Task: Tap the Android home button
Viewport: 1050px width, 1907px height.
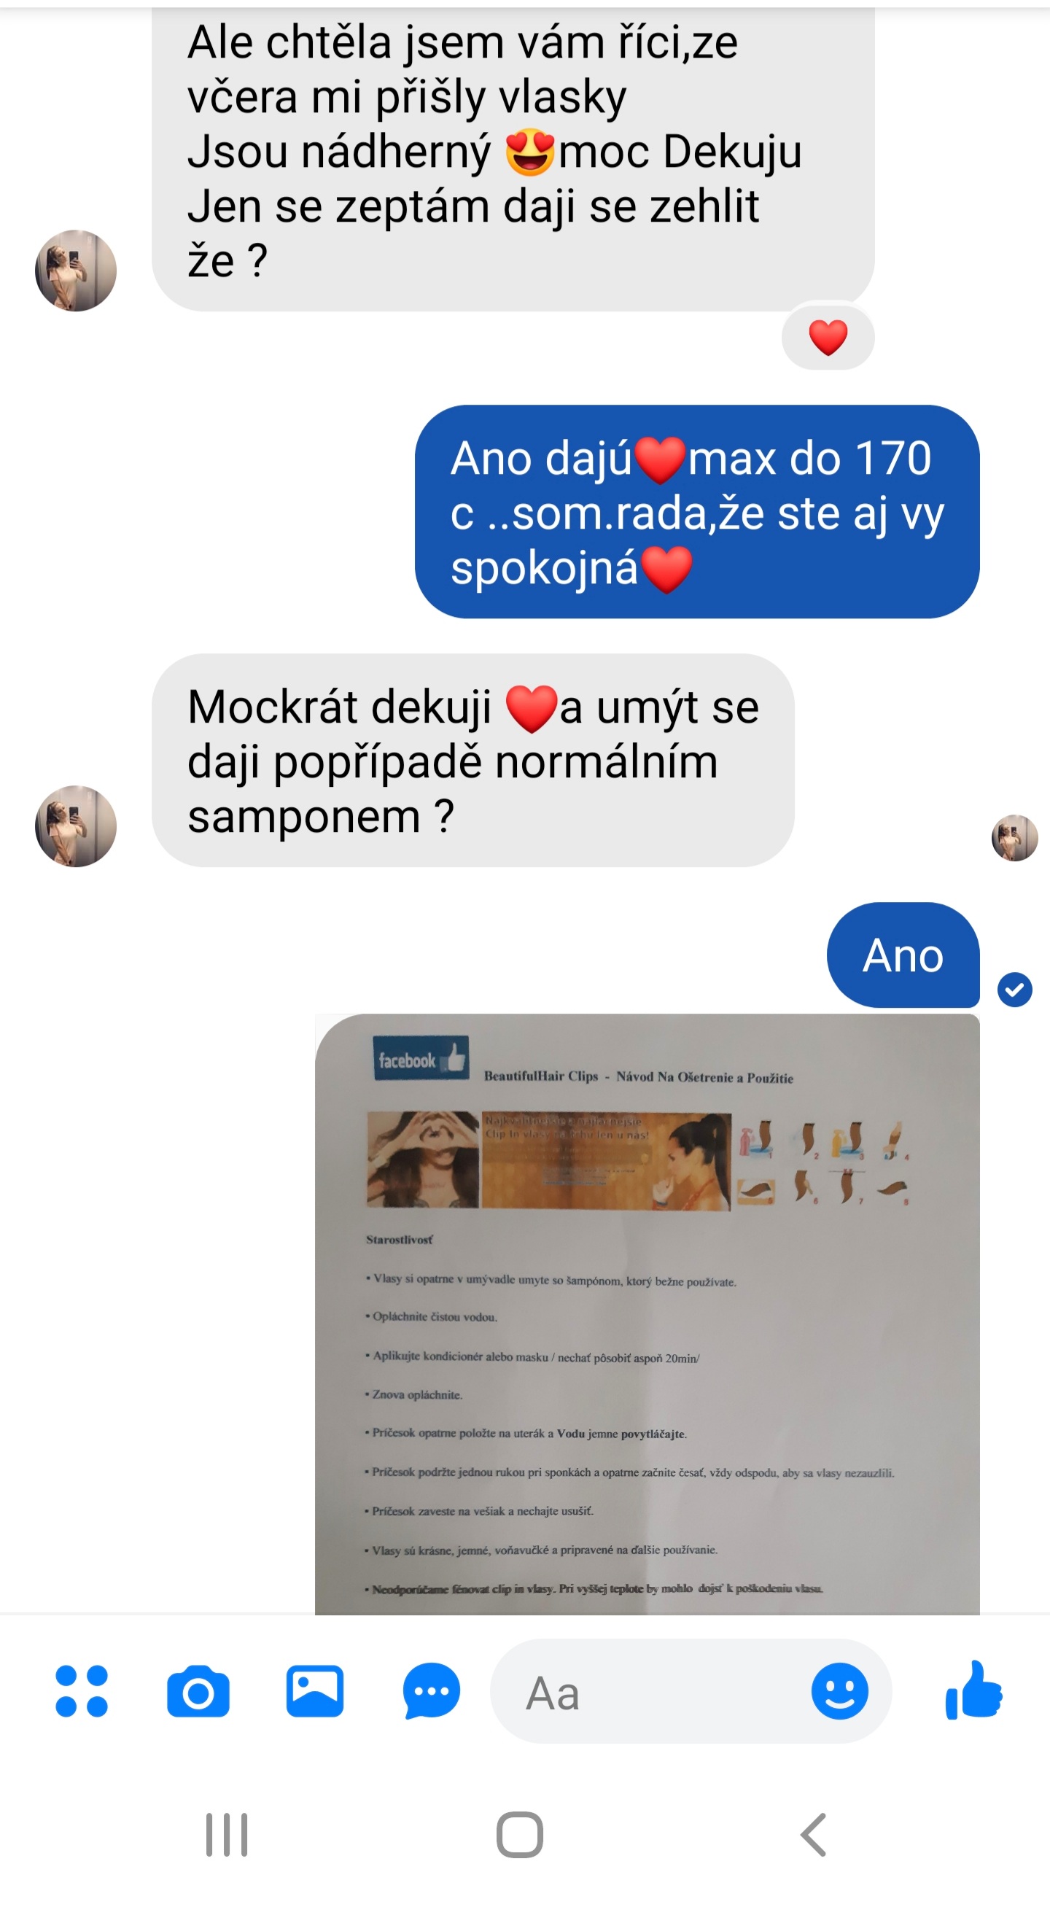Action: tap(519, 1836)
